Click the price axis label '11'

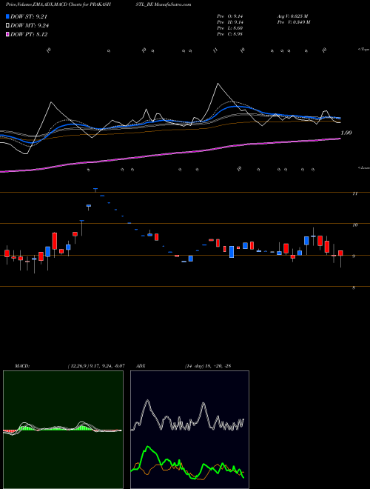[354, 193]
